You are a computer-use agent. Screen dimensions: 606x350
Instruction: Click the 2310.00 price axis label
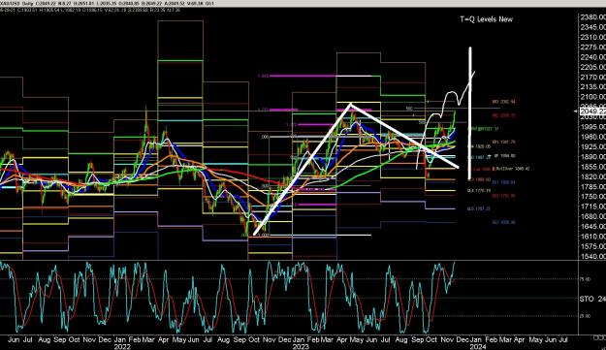592,37
